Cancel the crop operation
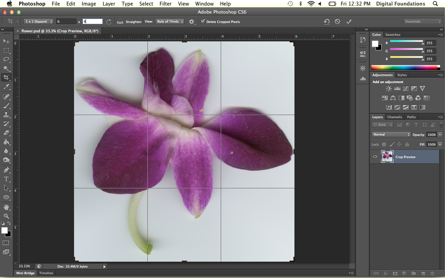445x278 pixels. tap(337, 21)
